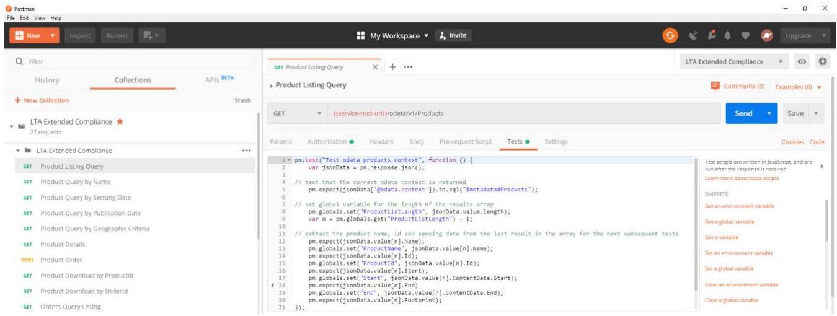This screenshot has height=316, width=837.
Task: Open the wrench settings icon in header
Action: coord(711,36)
